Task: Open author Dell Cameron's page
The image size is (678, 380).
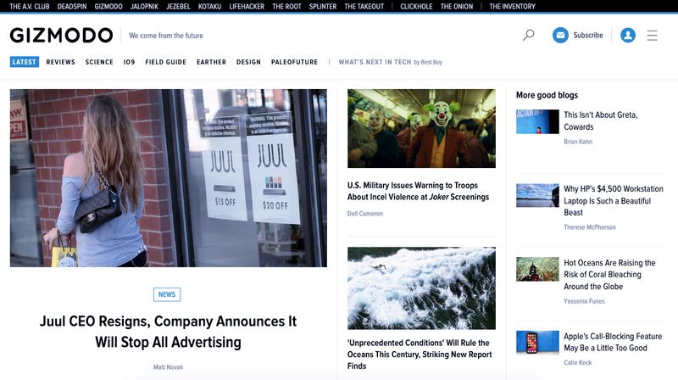Action: pos(365,214)
